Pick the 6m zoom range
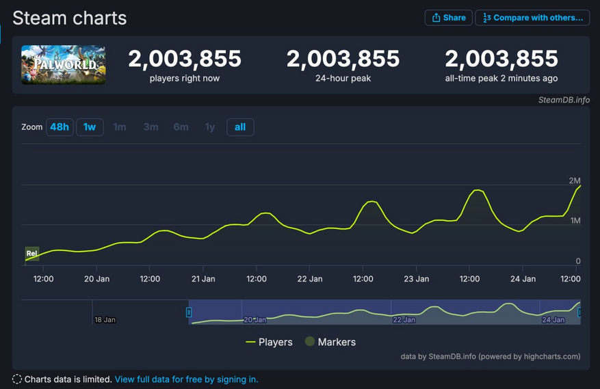Viewport: 600px width, 389px height. (181, 127)
